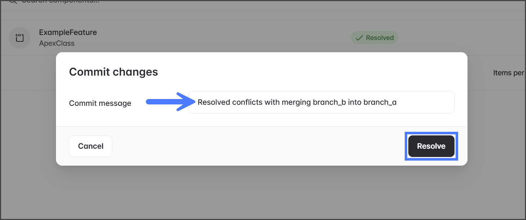Click the ExampleFeature Apex class icon
This screenshot has height=220, width=526.
[19, 38]
